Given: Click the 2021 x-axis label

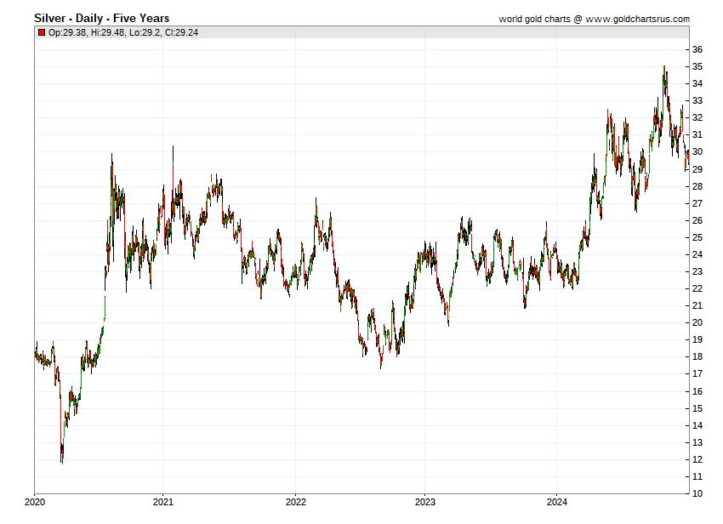Looking at the screenshot, I should (x=162, y=502).
